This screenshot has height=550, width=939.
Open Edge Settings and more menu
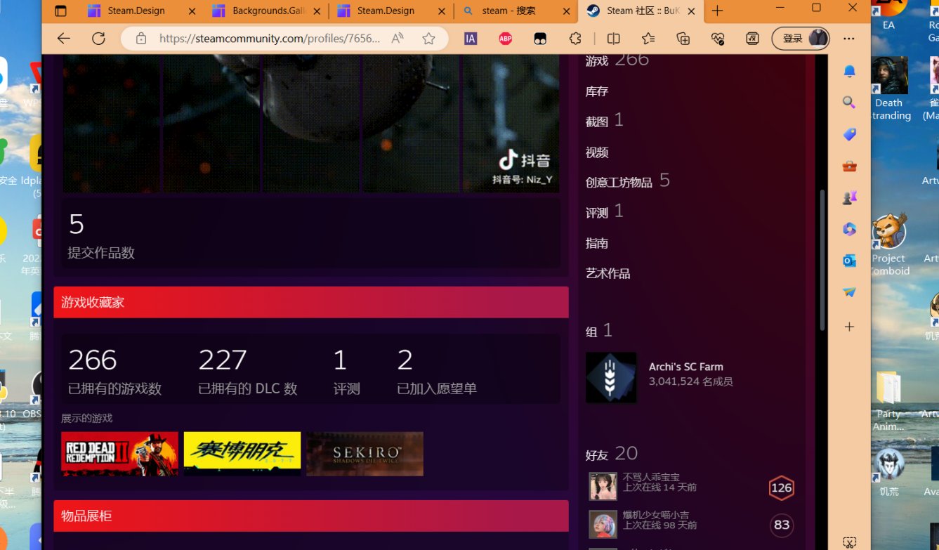tap(849, 39)
